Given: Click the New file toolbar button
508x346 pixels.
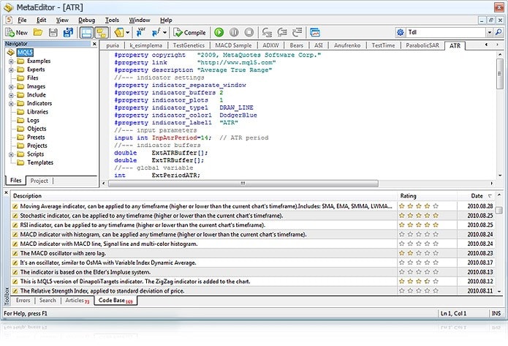Looking at the screenshot, I should [x=17, y=32].
